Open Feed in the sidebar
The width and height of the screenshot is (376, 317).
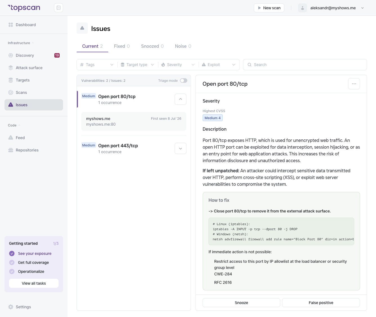pos(34,138)
